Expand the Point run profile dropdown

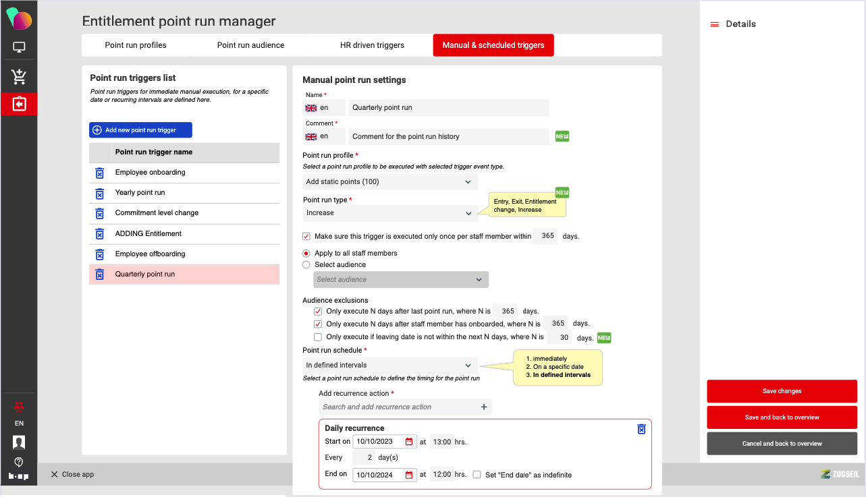coord(390,182)
